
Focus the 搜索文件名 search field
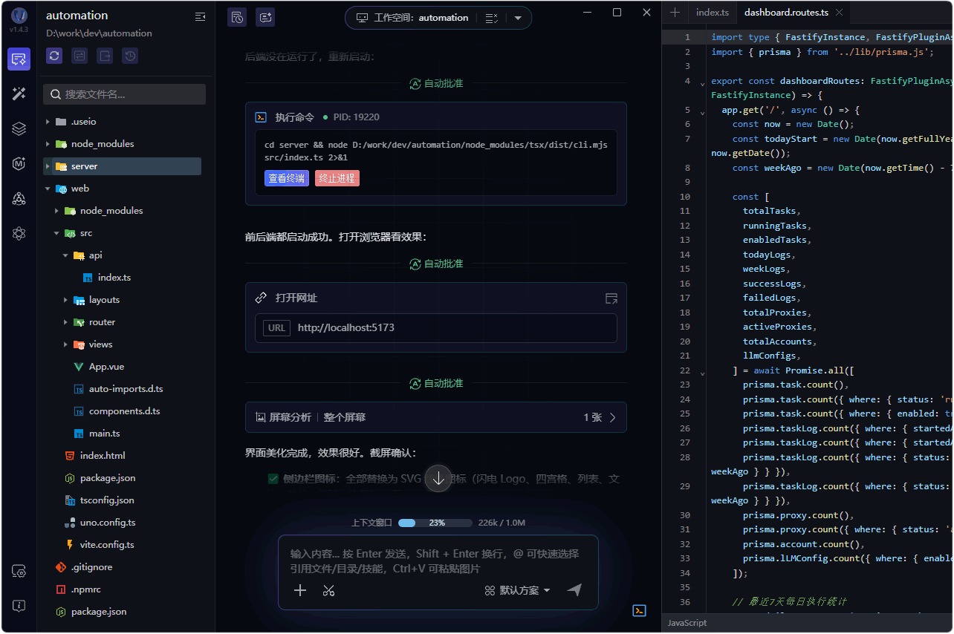[124, 94]
